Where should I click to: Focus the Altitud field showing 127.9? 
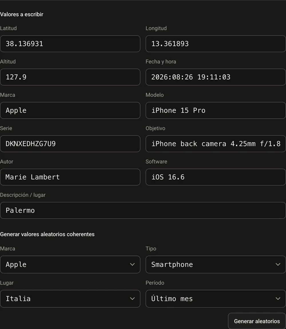tap(70, 77)
